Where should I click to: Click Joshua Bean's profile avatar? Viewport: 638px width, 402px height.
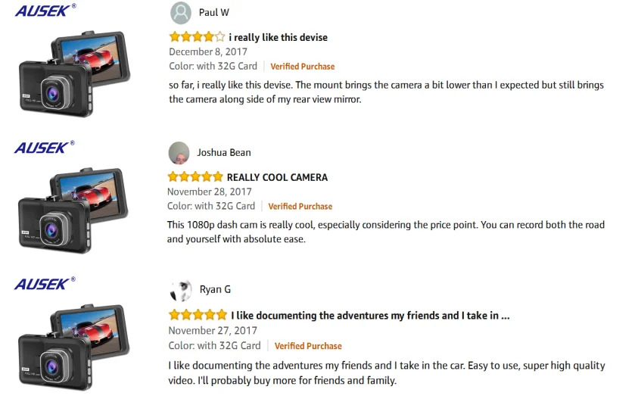click(x=179, y=153)
